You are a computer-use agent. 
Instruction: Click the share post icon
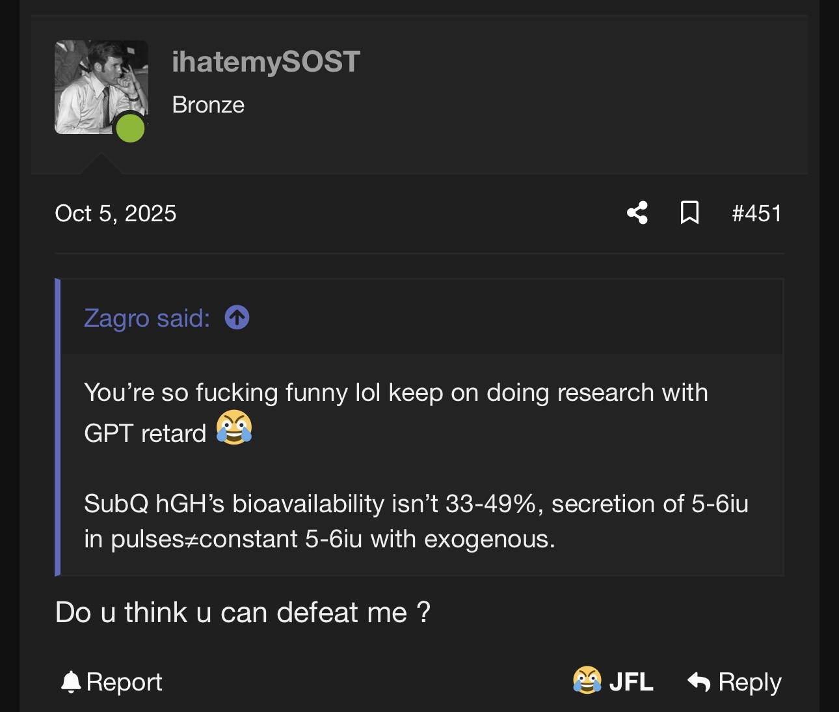[637, 213]
